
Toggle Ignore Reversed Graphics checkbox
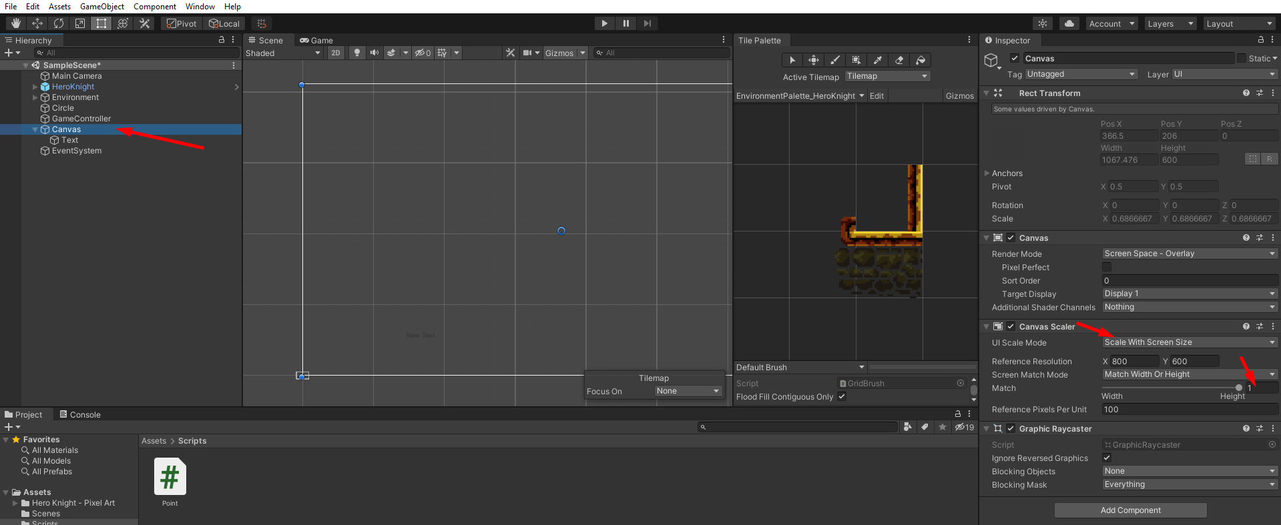(x=1107, y=458)
